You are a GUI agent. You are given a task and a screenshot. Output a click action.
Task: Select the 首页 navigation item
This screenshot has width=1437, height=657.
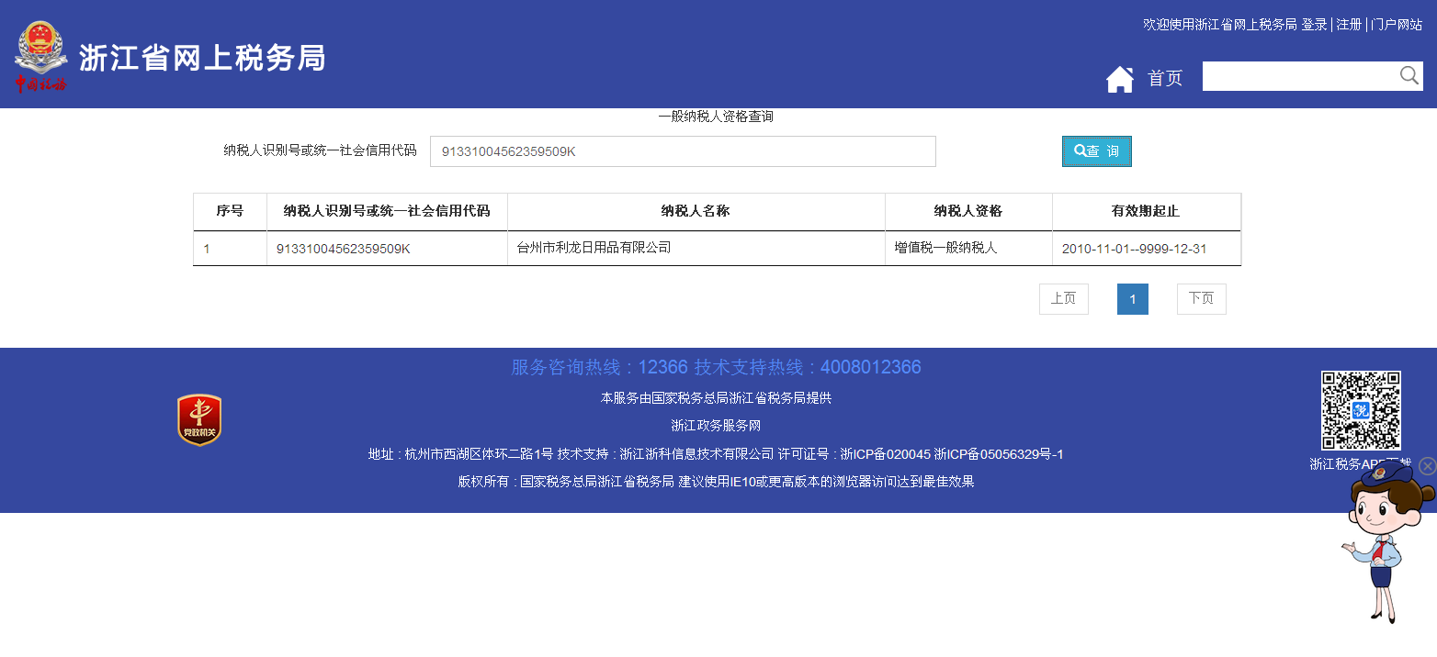[x=1164, y=79]
